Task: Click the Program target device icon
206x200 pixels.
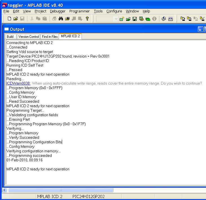Action: pyautogui.click(x=183, y=19)
